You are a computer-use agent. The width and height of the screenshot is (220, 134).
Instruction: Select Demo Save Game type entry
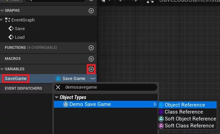pos(106,104)
